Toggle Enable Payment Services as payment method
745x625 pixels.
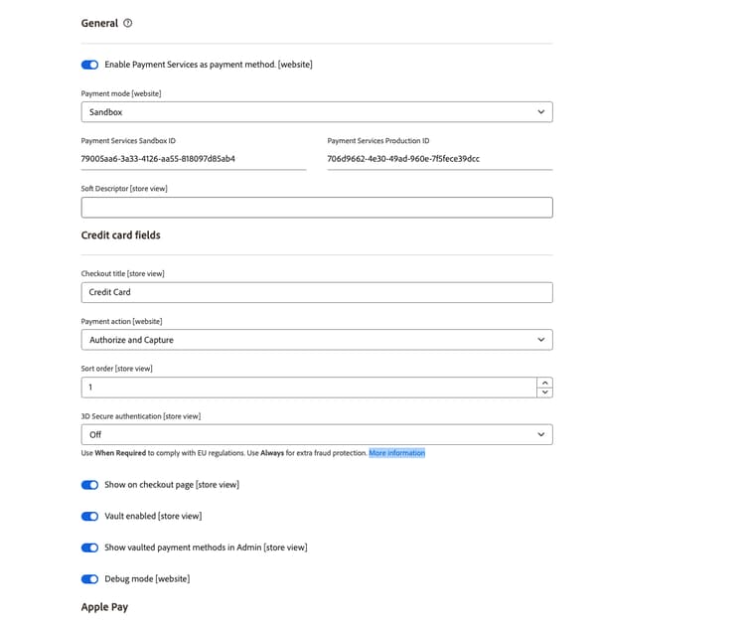coord(90,65)
